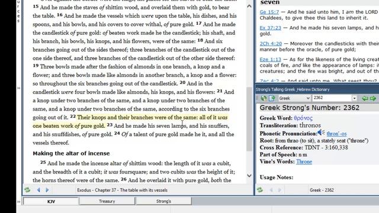Click the thron'-os pronunciation link

[336, 134]
